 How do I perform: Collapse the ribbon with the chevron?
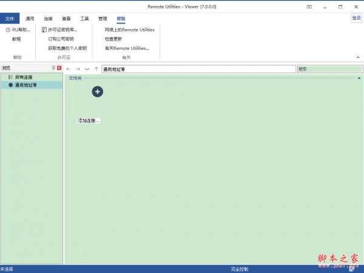point(358,57)
